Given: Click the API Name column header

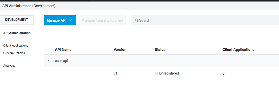Looking at the screenshot, I should (x=63, y=50).
